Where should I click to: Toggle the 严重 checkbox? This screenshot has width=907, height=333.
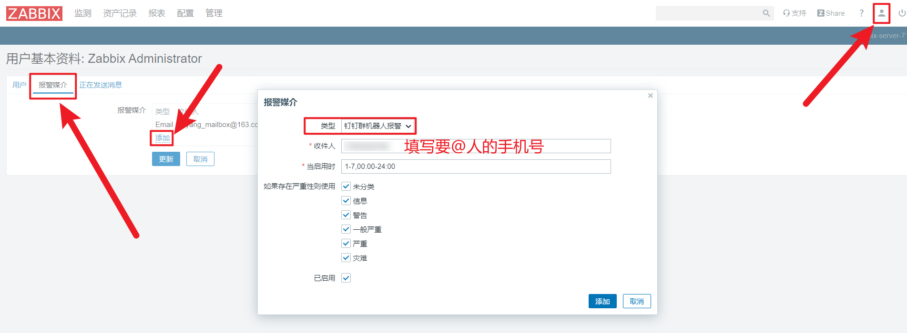346,244
